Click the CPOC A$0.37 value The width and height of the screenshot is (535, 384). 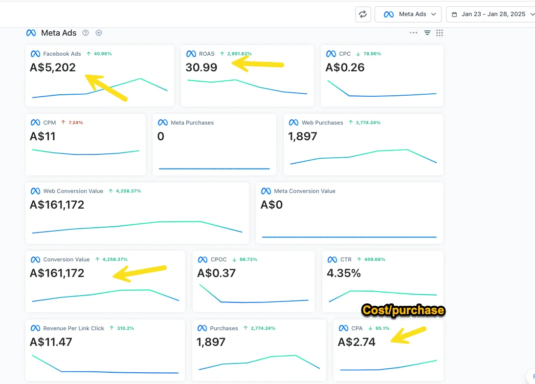pyautogui.click(x=216, y=273)
